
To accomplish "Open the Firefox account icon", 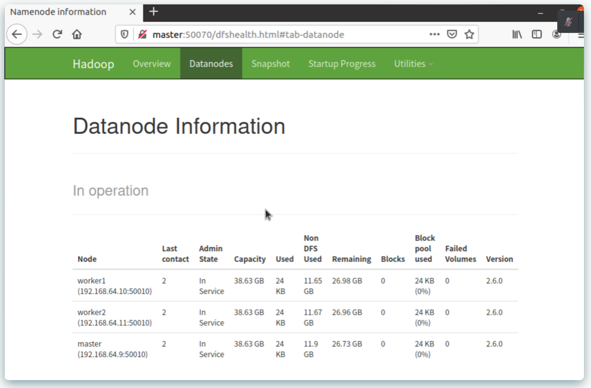I will (557, 34).
